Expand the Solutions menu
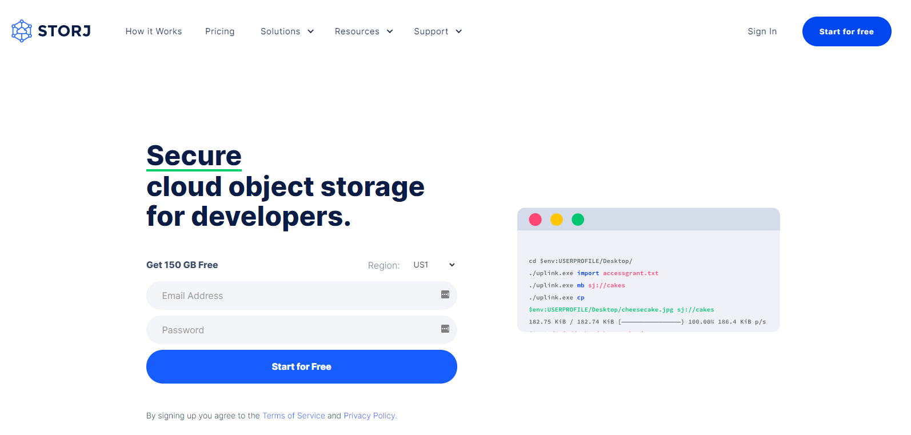This screenshot has width=911, height=435. (287, 31)
